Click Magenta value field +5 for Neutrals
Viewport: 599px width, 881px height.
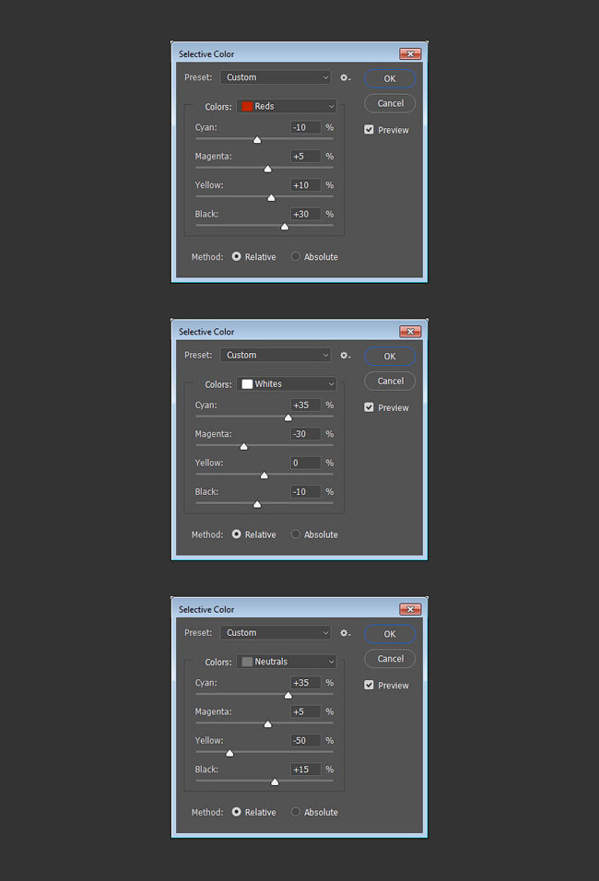click(306, 711)
